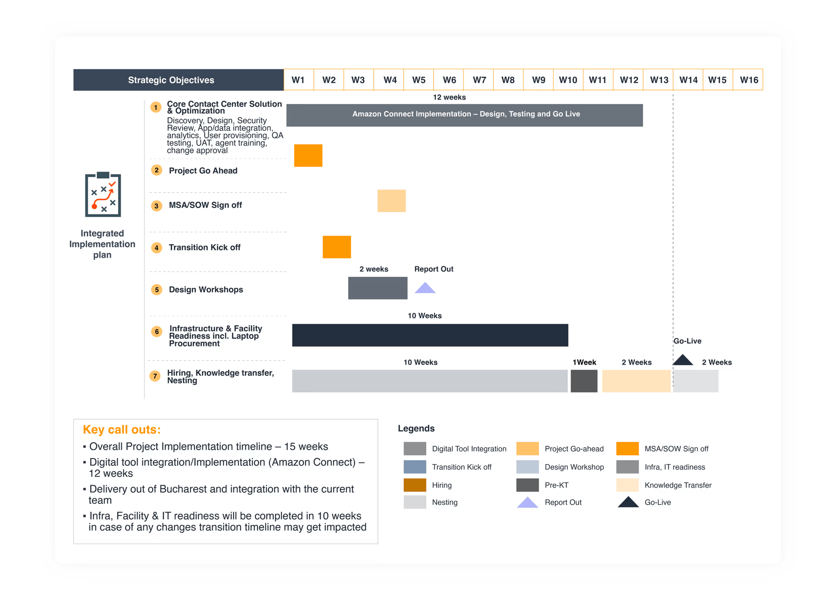836x607 pixels.
Task: Click the Transition Kick off legend swatch
Action: 415,467
